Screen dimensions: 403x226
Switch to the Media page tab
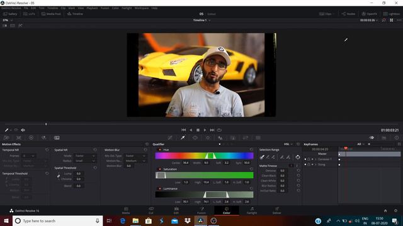click(126, 211)
